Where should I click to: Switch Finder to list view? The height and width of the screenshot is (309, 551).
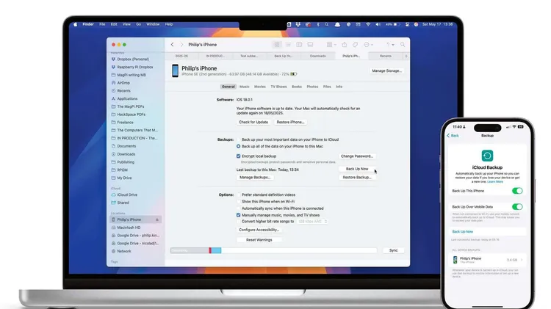[288, 45]
